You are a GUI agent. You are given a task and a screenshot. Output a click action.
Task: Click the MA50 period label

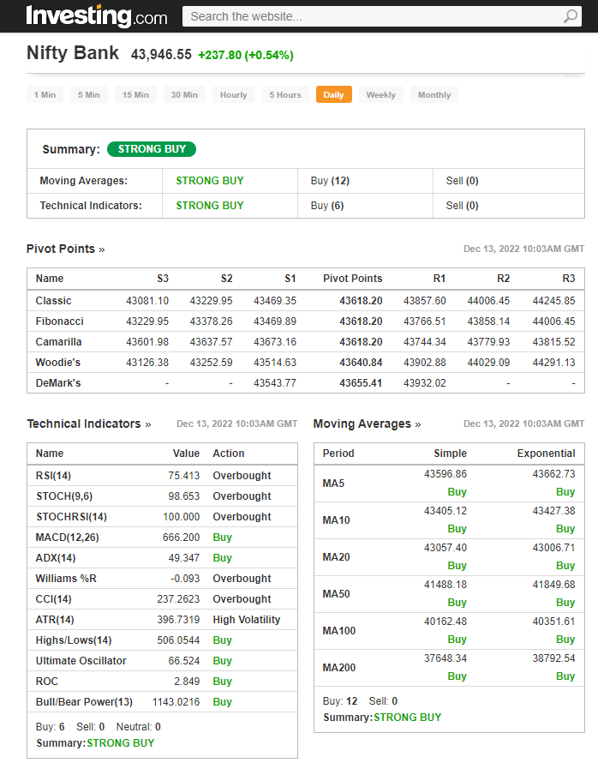click(337, 593)
